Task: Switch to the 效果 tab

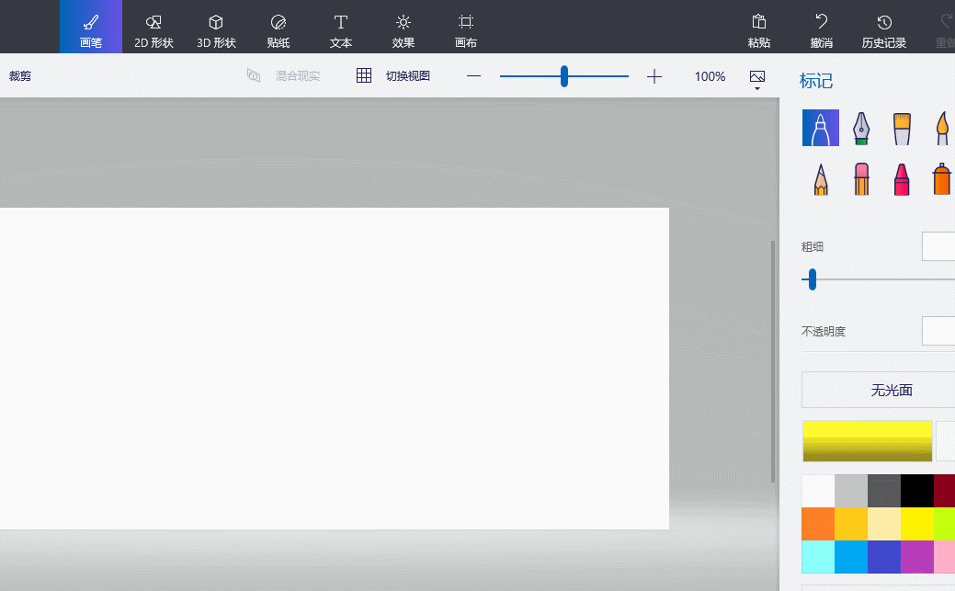Action: point(403,30)
